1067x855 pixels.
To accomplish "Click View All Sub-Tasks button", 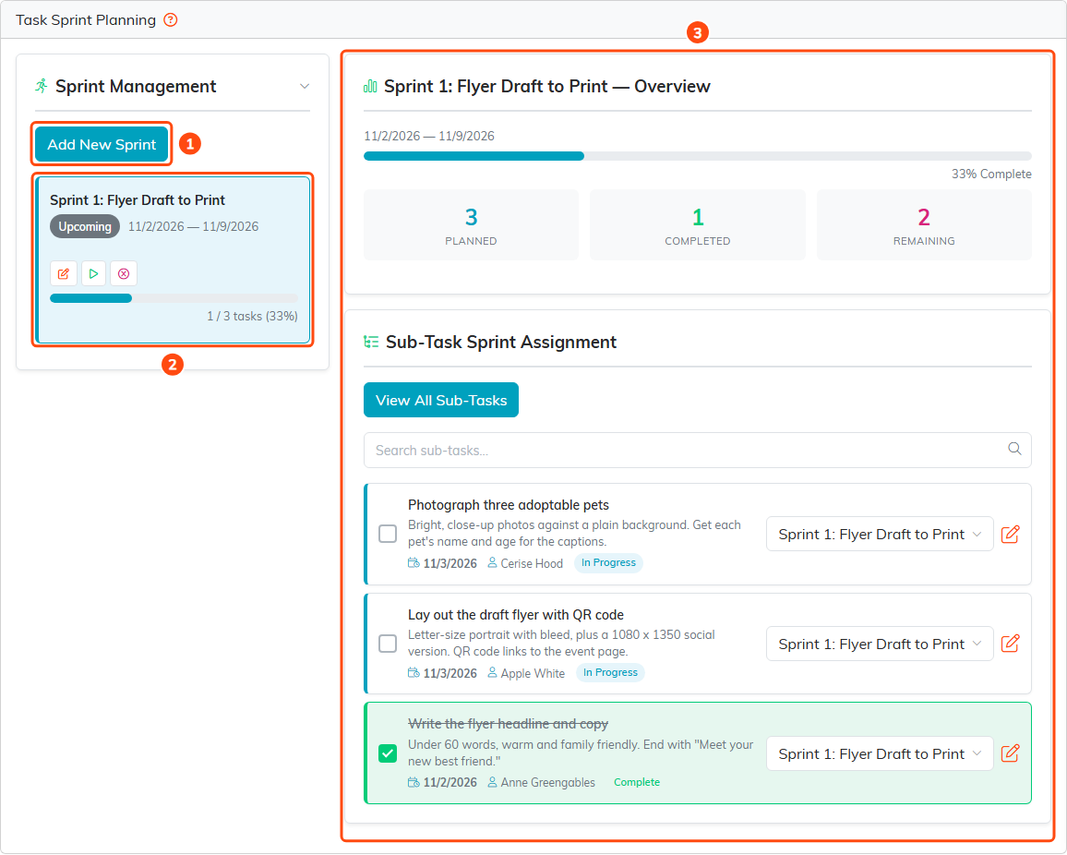I will pos(441,401).
